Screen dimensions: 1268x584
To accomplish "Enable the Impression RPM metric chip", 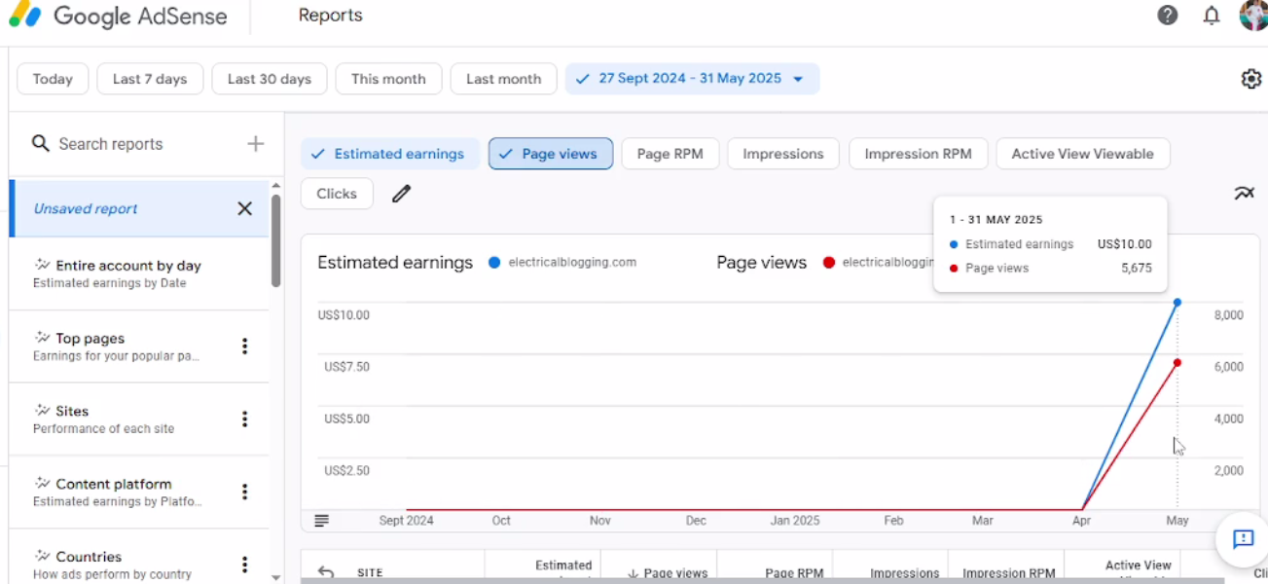I will click(919, 154).
